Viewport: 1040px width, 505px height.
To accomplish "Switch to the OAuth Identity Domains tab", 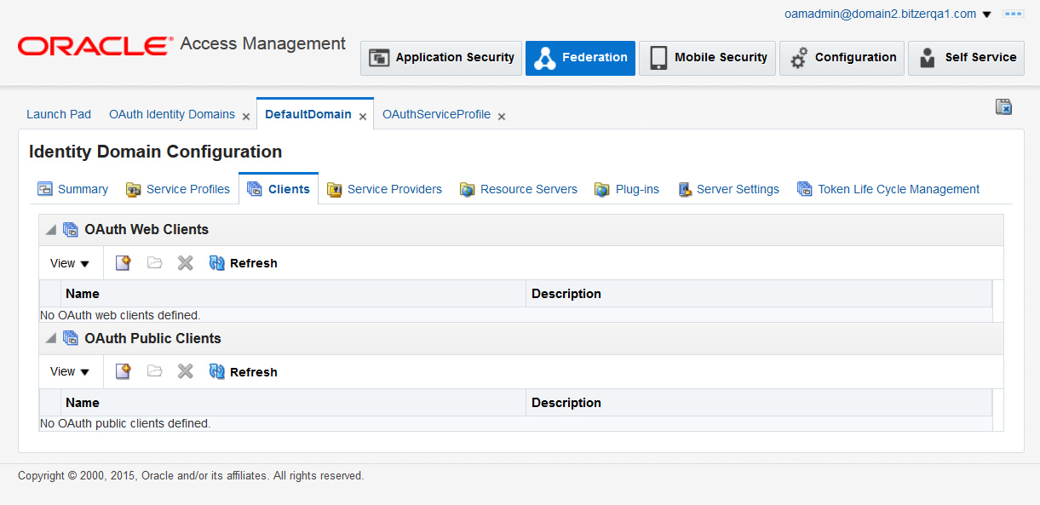I will [x=172, y=114].
